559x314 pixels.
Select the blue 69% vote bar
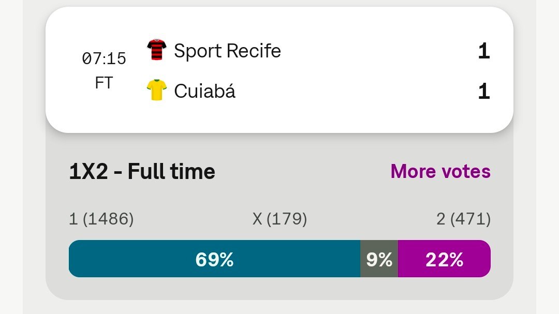pyautogui.click(x=215, y=259)
